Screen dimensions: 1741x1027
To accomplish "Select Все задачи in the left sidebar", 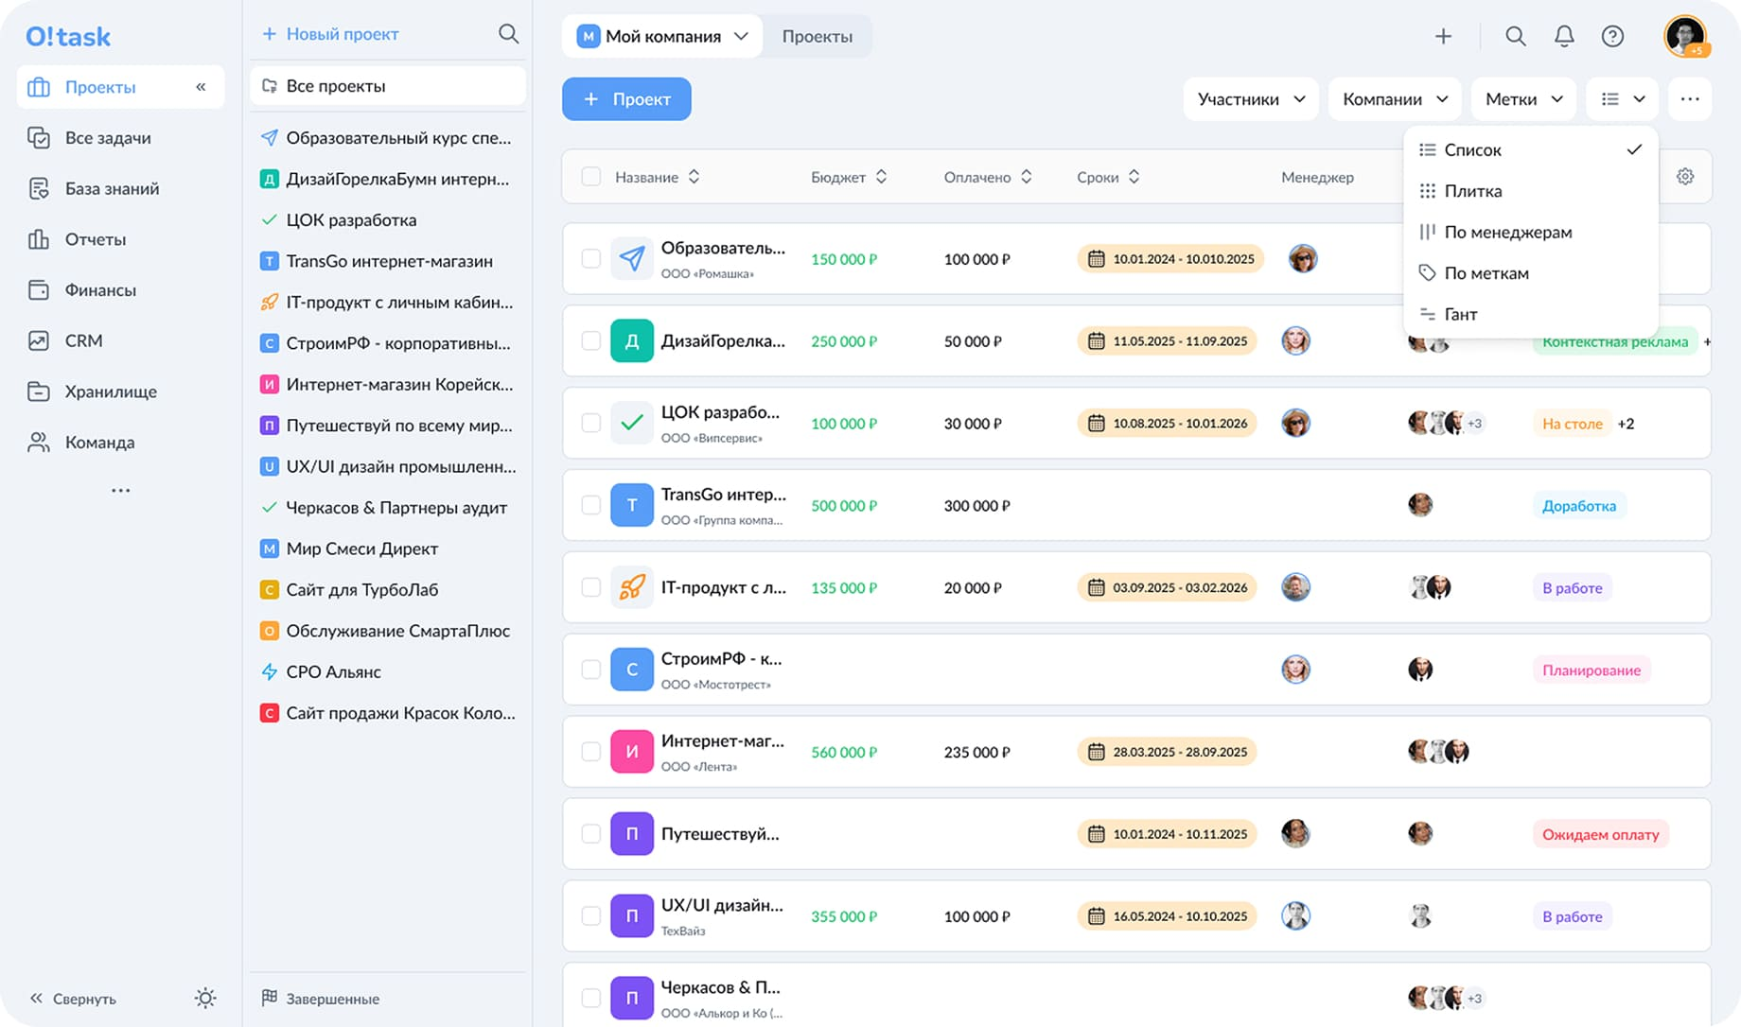I will point(107,137).
